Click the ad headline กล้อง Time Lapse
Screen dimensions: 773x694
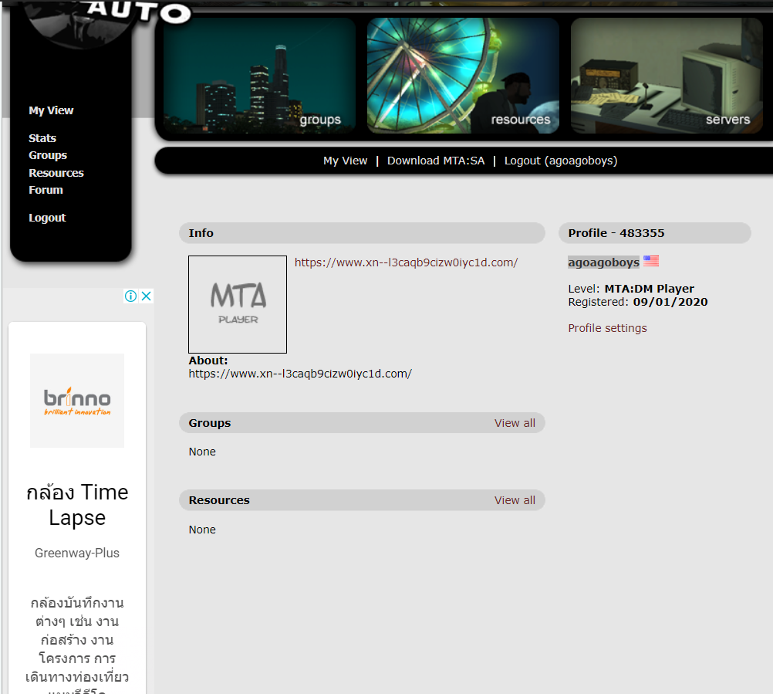tap(77, 505)
